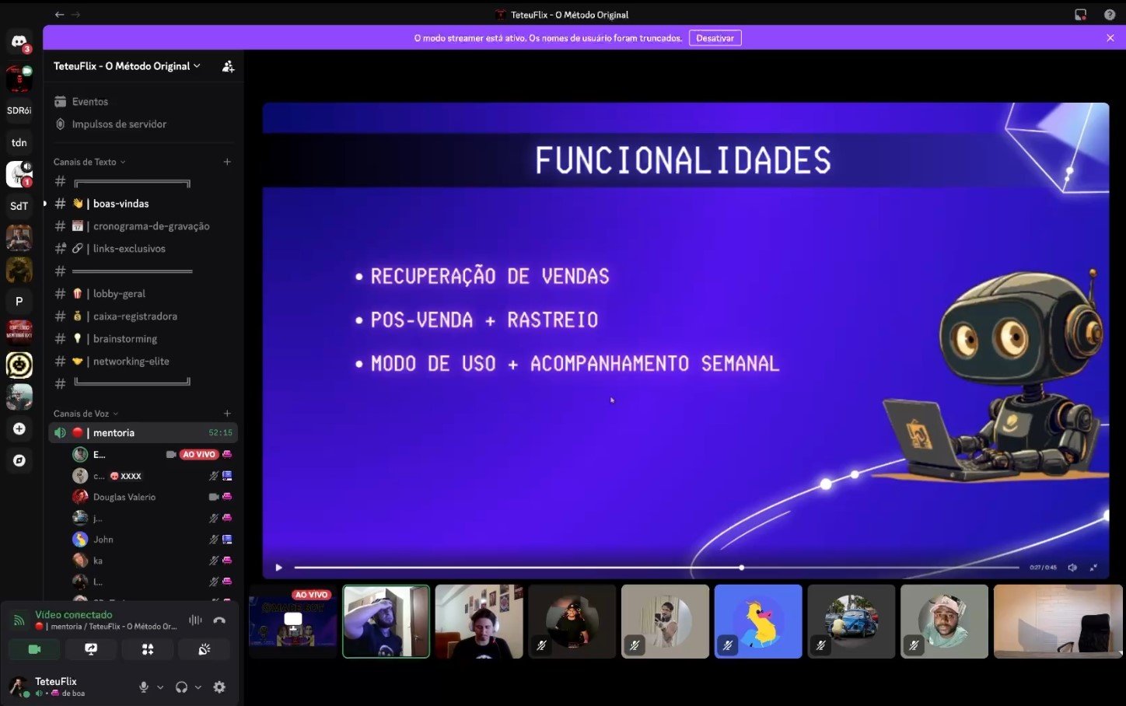Open Discord direct messages home icon
Viewport: 1126px width, 706px height.
19,42
